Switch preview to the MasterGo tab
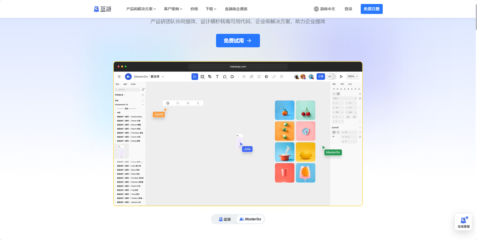The image size is (477, 240). 250,219
